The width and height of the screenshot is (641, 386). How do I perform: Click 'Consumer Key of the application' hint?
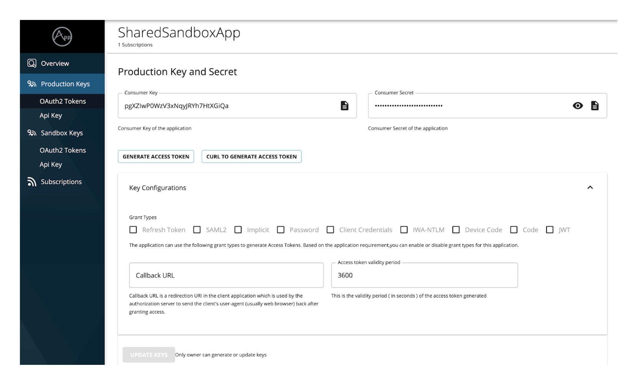(x=154, y=128)
